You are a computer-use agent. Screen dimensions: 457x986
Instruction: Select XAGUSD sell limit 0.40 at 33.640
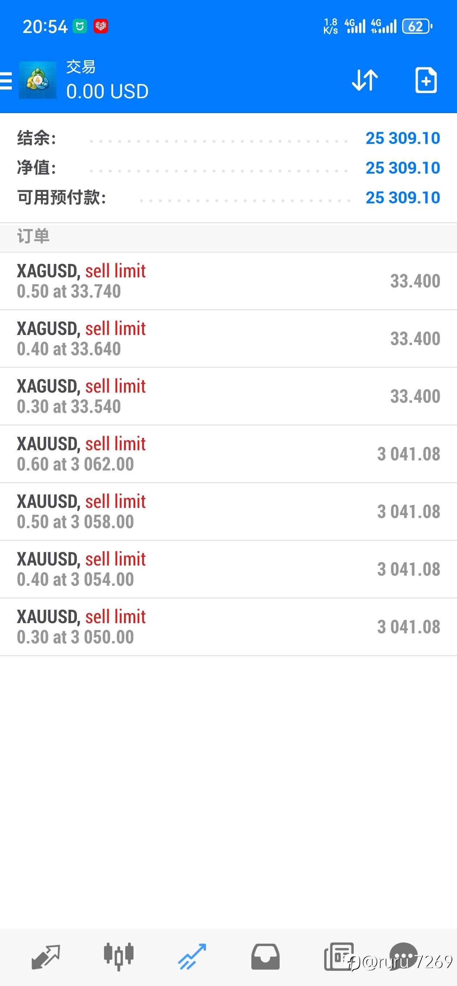coord(228,339)
